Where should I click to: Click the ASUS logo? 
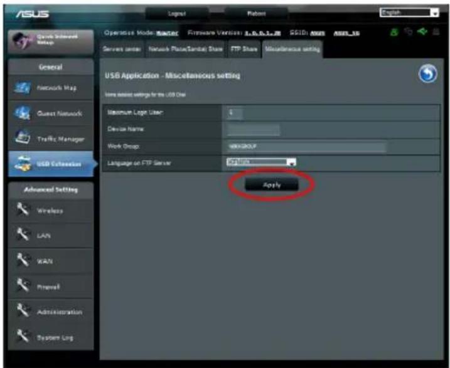point(32,14)
